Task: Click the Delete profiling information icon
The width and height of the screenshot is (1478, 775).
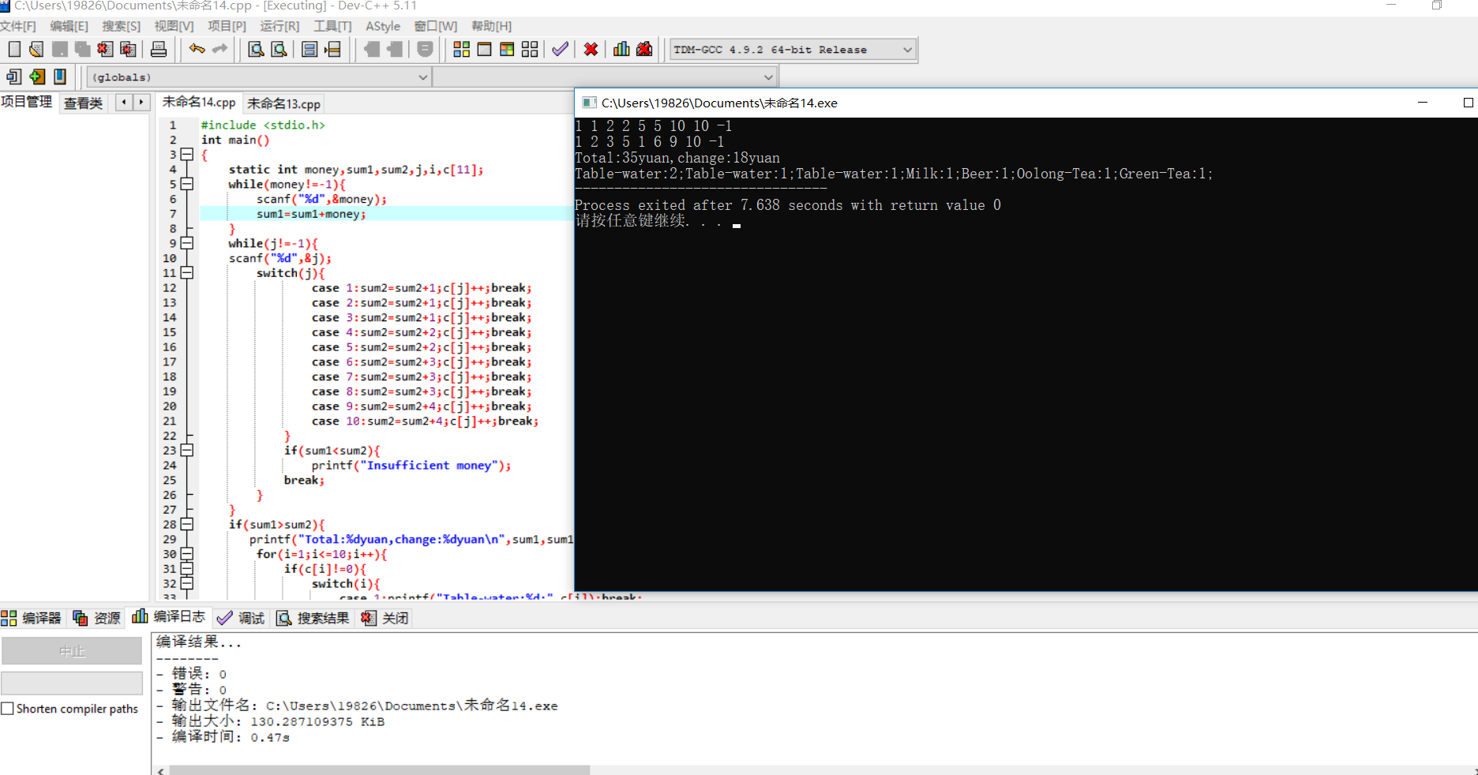Action: (x=644, y=49)
